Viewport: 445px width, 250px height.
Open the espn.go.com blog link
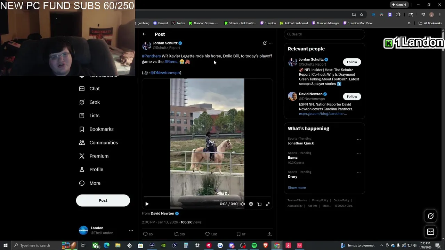click(x=323, y=114)
